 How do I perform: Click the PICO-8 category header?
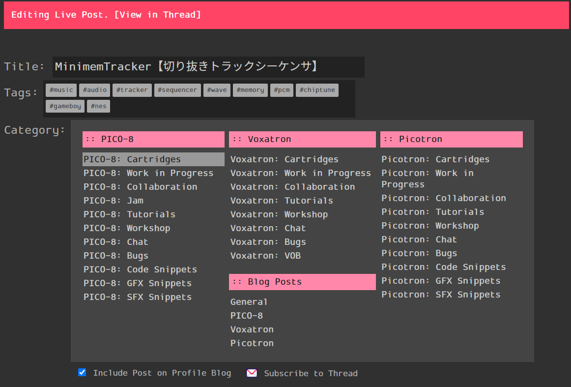pos(153,139)
